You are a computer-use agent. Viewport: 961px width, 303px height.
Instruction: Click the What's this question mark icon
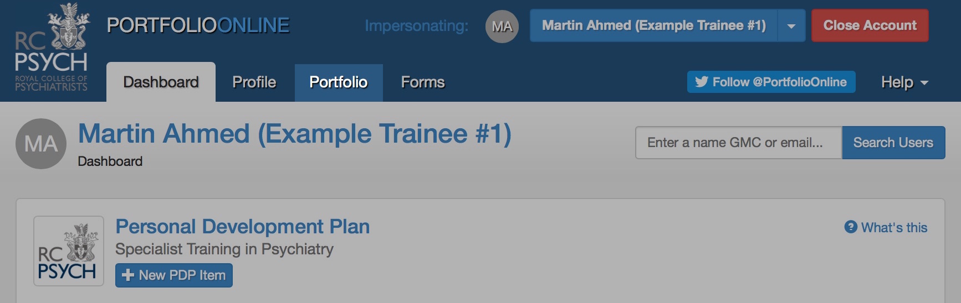point(851,227)
